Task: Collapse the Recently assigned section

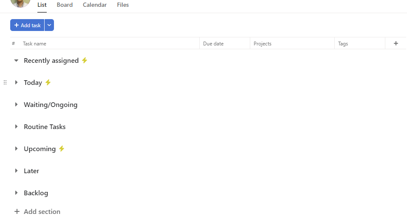Action: click(16, 60)
